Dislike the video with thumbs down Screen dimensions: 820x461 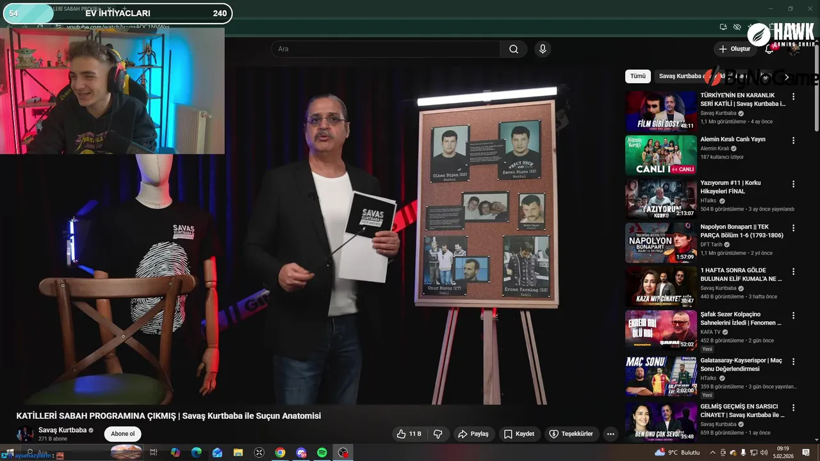pyautogui.click(x=438, y=434)
